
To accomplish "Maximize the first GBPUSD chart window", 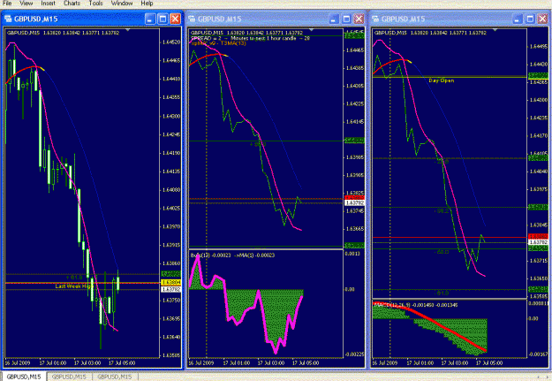I will click(x=163, y=19).
